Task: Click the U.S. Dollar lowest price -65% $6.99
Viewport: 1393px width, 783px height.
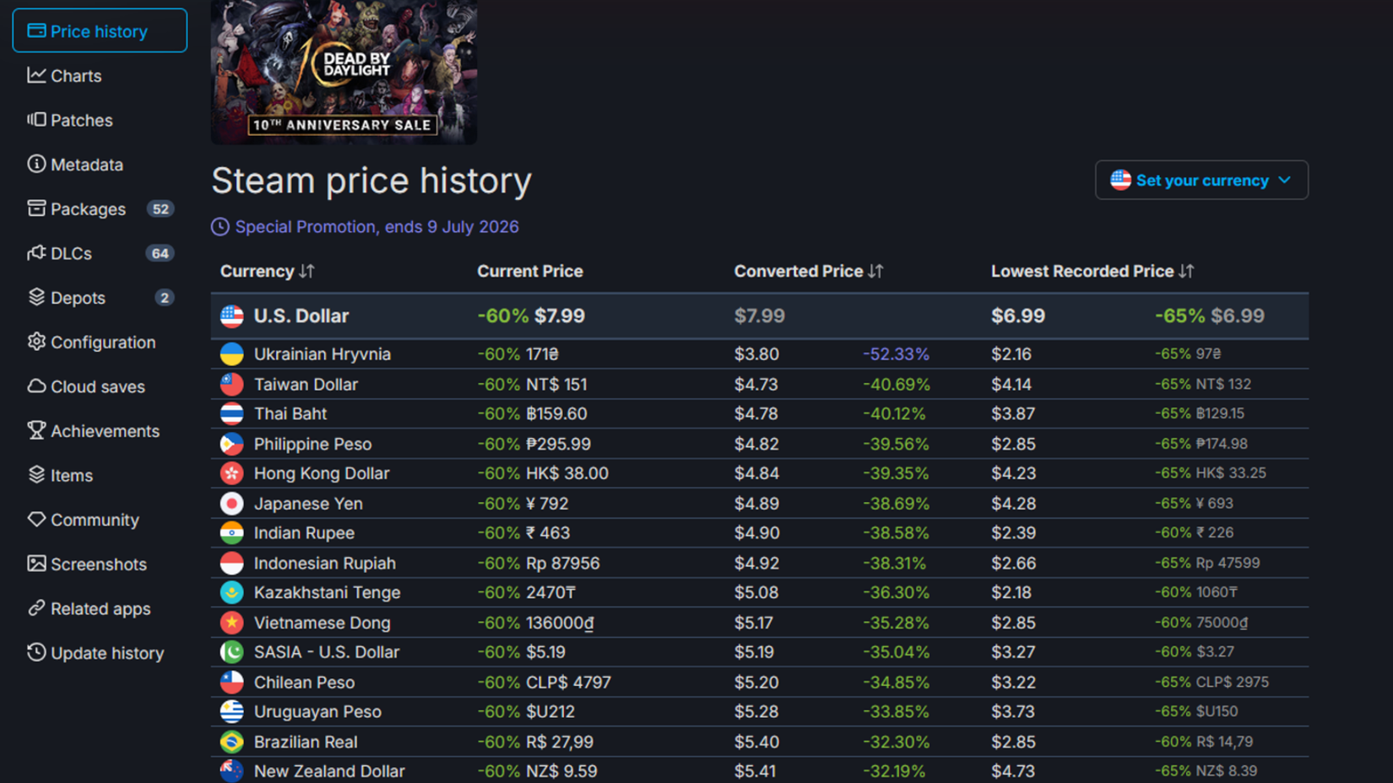Action: click(x=1210, y=316)
